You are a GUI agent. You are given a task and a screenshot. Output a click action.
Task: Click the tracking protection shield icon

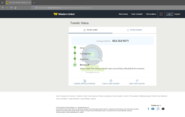pyautogui.click(x=33, y=8)
